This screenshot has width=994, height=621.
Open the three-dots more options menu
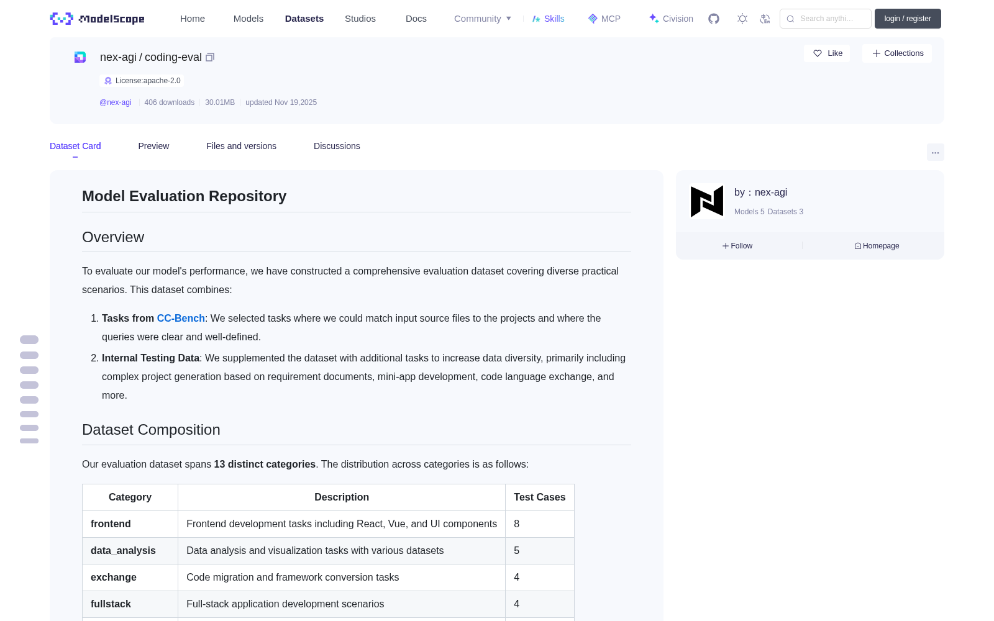pyautogui.click(x=935, y=152)
